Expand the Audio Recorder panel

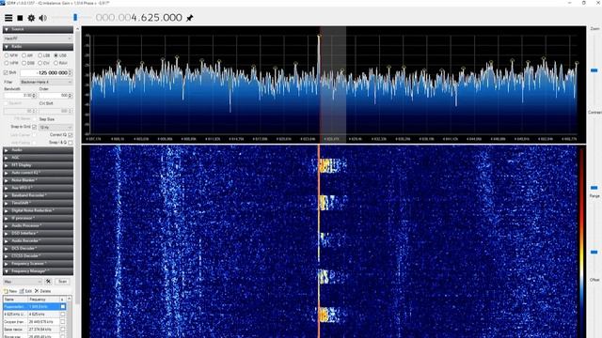pos(38,240)
